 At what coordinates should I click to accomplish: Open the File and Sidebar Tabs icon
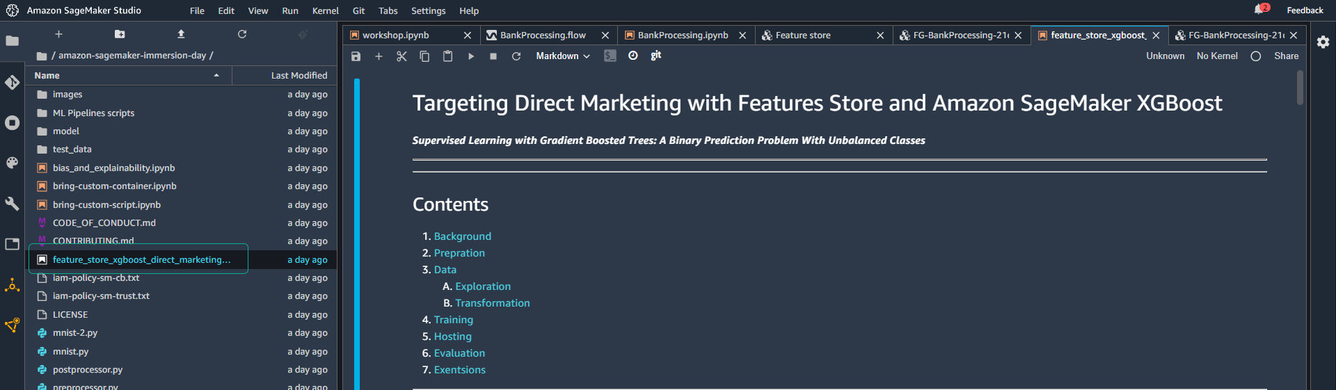click(x=13, y=244)
